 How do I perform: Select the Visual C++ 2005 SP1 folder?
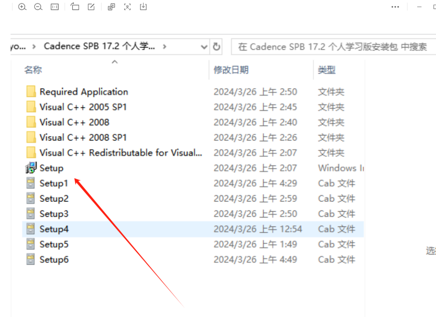point(83,107)
